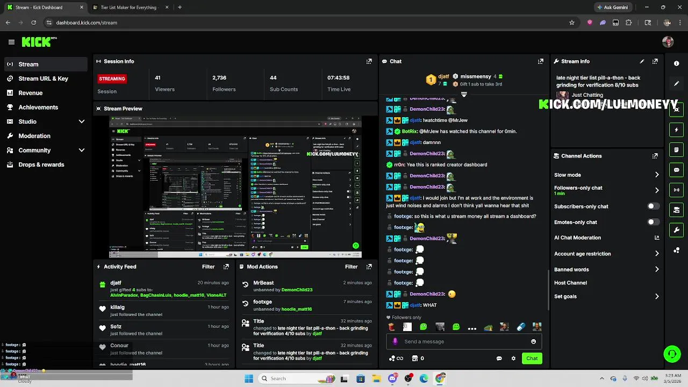
Task: Click hoodie_matt16 name under footxge unban
Action: [297, 309]
